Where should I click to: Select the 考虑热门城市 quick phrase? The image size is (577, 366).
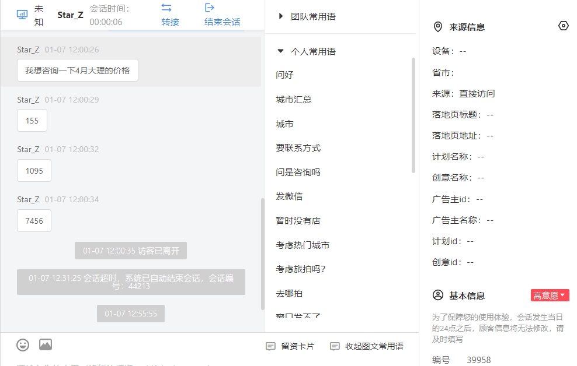coord(303,245)
